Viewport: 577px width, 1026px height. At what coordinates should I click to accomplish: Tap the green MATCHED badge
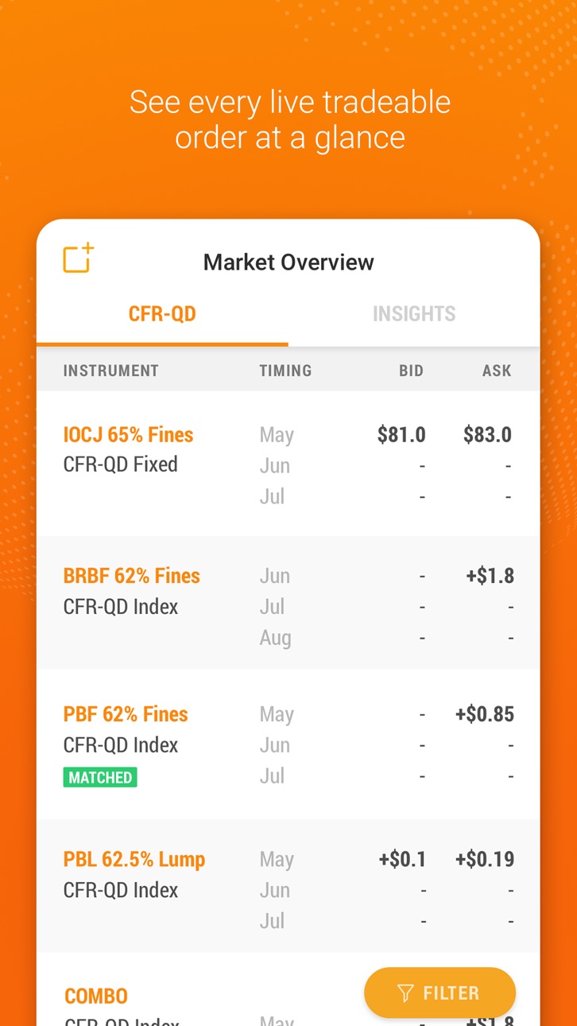(x=100, y=777)
